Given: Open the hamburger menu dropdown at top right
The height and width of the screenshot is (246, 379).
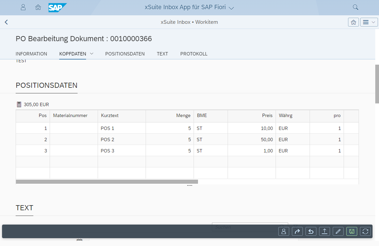Looking at the screenshot, I should (x=369, y=22).
